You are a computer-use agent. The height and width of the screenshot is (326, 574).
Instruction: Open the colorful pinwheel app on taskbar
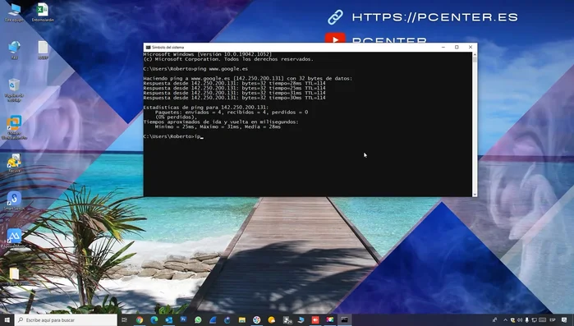pos(256,319)
